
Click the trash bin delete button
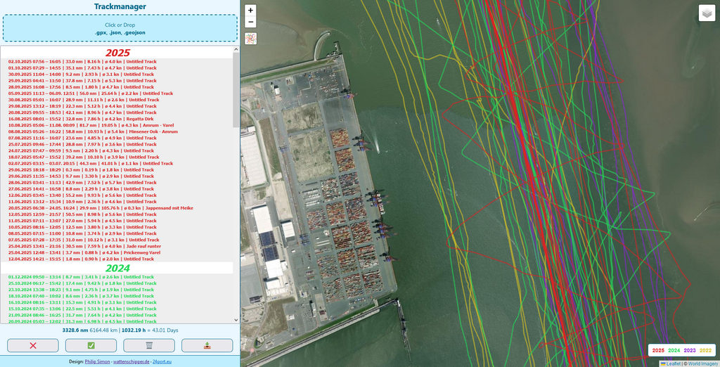pos(149,345)
